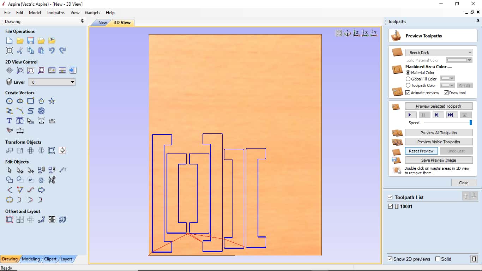Enable the Solid checkbox
The height and width of the screenshot is (271, 482).
tap(438, 259)
